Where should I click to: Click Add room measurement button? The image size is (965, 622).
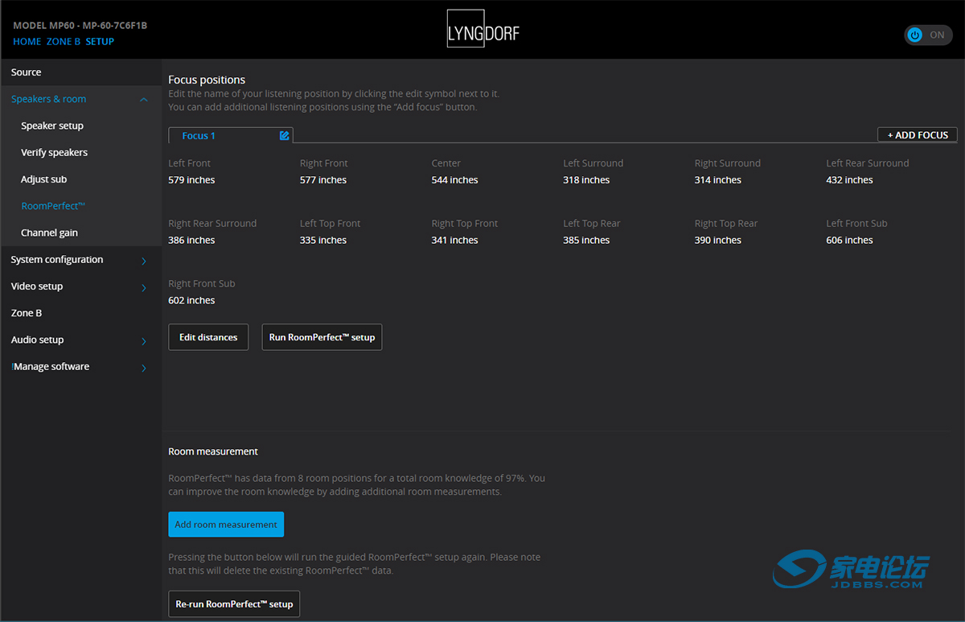(x=226, y=524)
